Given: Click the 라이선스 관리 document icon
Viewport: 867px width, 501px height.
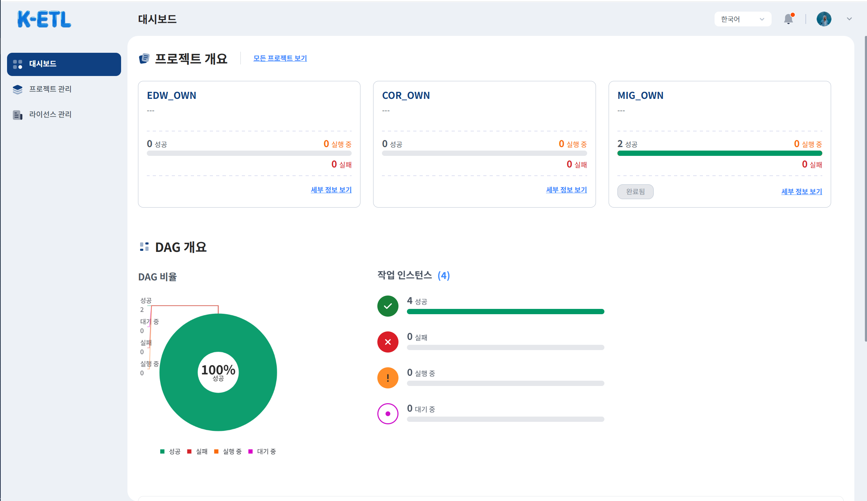Looking at the screenshot, I should tap(18, 115).
